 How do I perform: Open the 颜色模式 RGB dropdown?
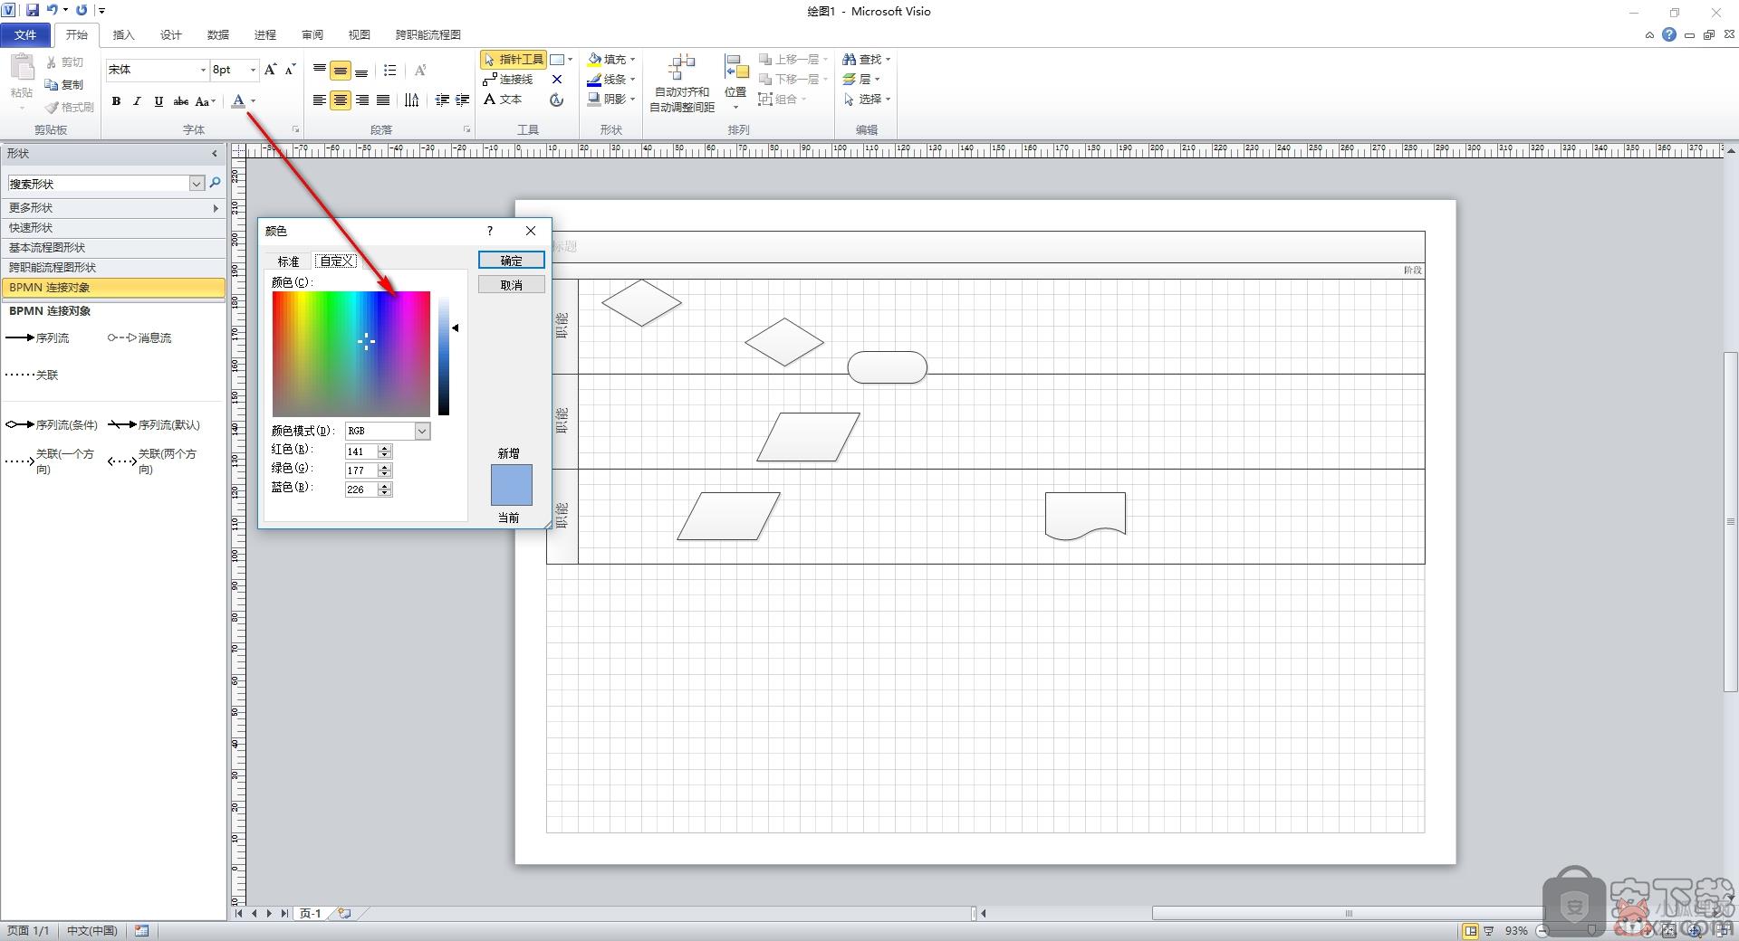point(422,431)
